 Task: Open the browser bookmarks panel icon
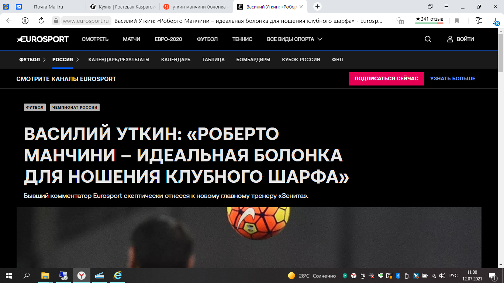tap(430, 7)
